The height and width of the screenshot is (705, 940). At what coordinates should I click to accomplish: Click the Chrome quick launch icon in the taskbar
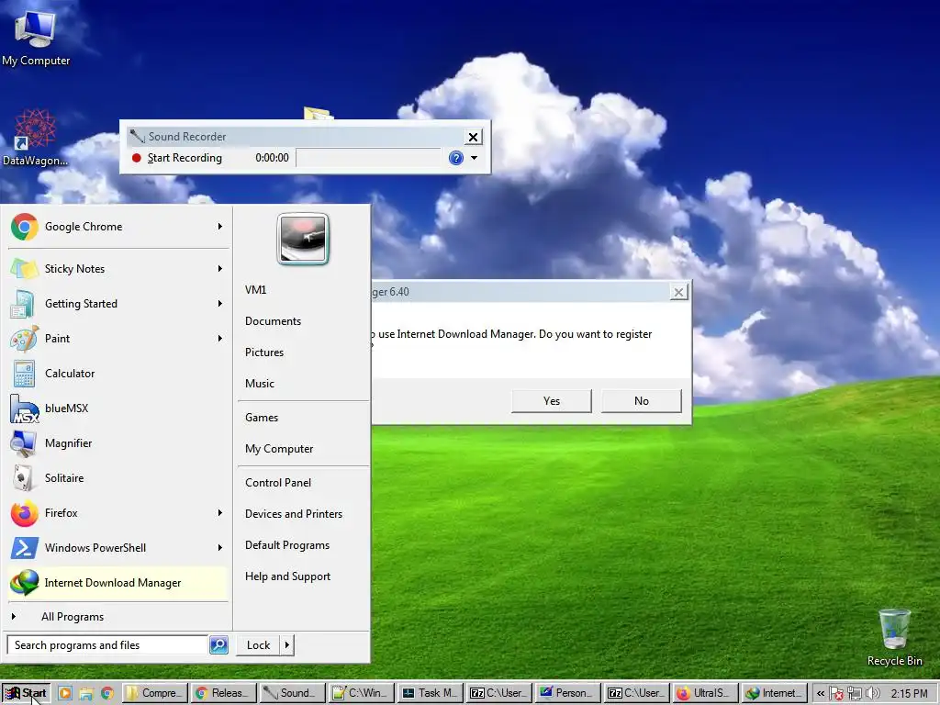coord(106,693)
